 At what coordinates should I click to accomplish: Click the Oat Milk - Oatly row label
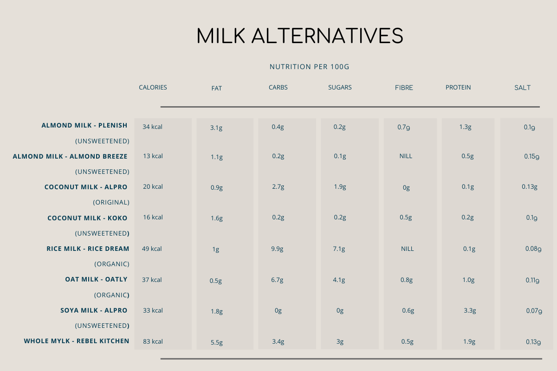click(x=96, y=279)
